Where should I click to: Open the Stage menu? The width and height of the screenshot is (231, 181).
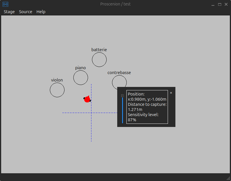click(x=9, y=12)
